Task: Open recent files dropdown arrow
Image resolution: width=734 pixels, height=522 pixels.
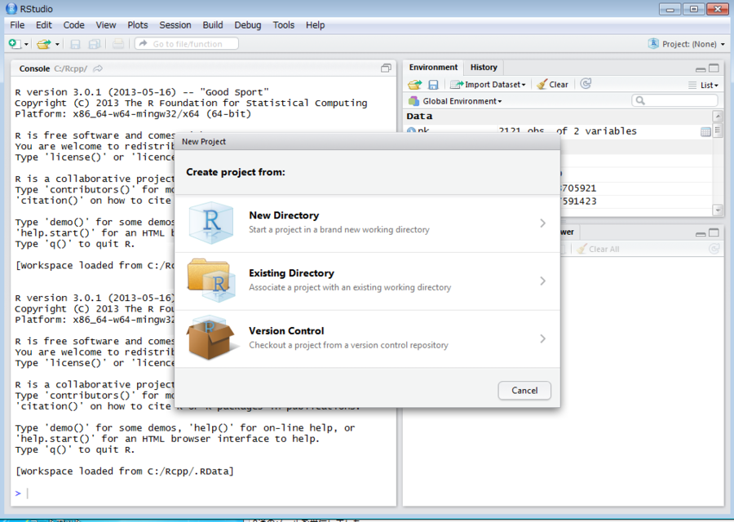Action: point(57,45)
